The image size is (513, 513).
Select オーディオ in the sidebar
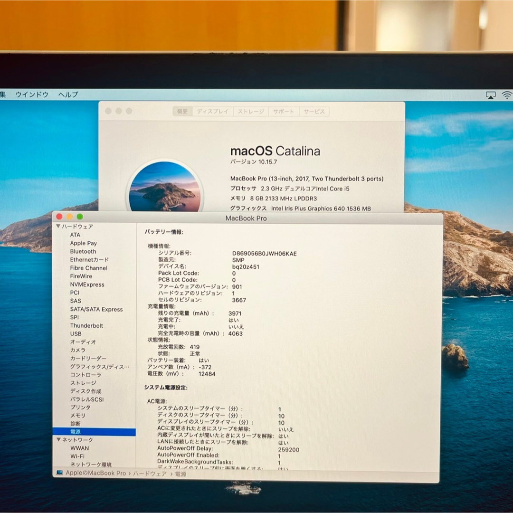(x=83, y=342)
